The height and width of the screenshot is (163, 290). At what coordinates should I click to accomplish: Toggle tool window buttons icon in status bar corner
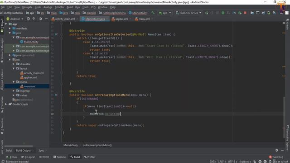tap(3, 162)
